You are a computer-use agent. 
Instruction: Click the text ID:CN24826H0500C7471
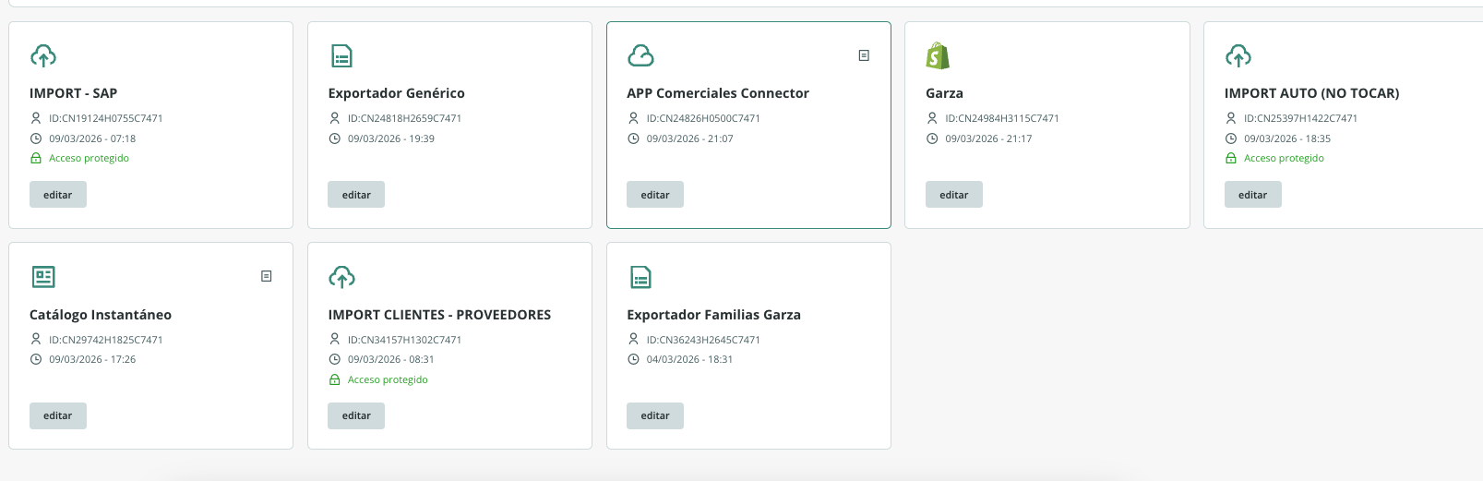[x=703, y=118]
